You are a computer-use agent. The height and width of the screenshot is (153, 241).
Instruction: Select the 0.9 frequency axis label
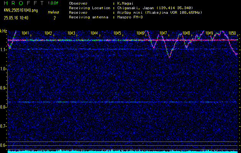[x=3, y=88]
